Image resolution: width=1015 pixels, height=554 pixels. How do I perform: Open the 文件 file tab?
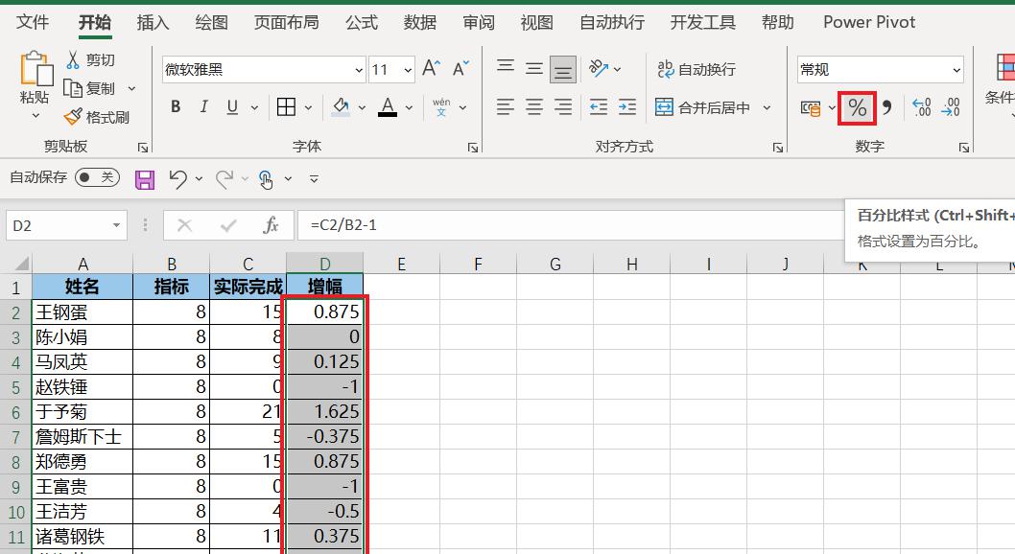point(33,22)
